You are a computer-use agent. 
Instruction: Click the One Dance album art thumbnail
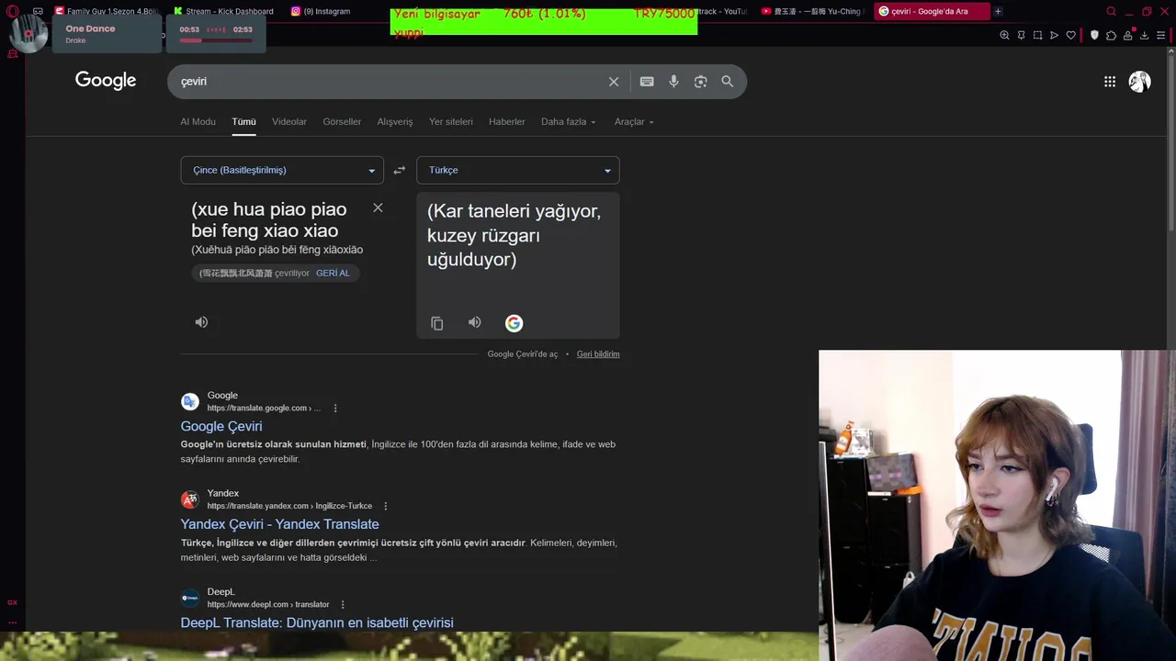point(28,34)
